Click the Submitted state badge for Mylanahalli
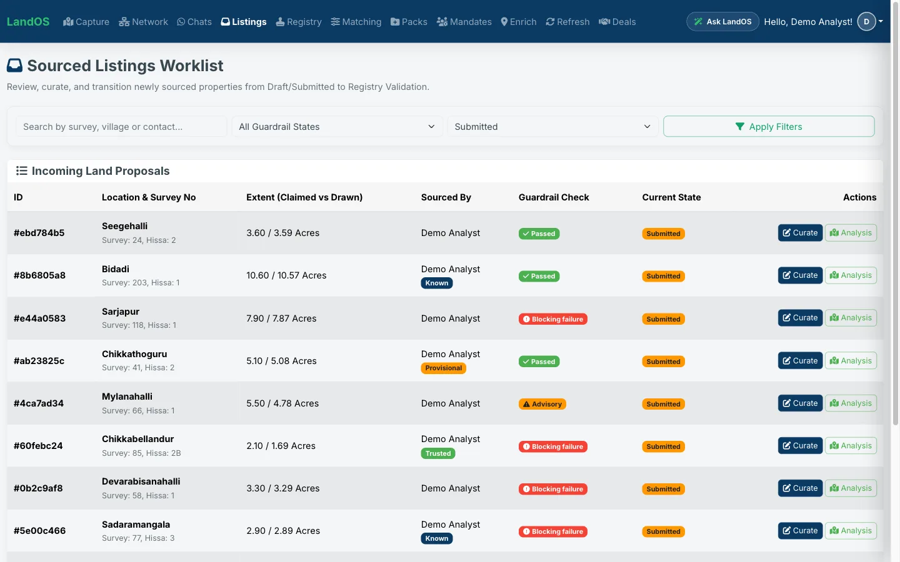Screen dimensions: 900x562 pyautogui.click(x=663, y=404)
